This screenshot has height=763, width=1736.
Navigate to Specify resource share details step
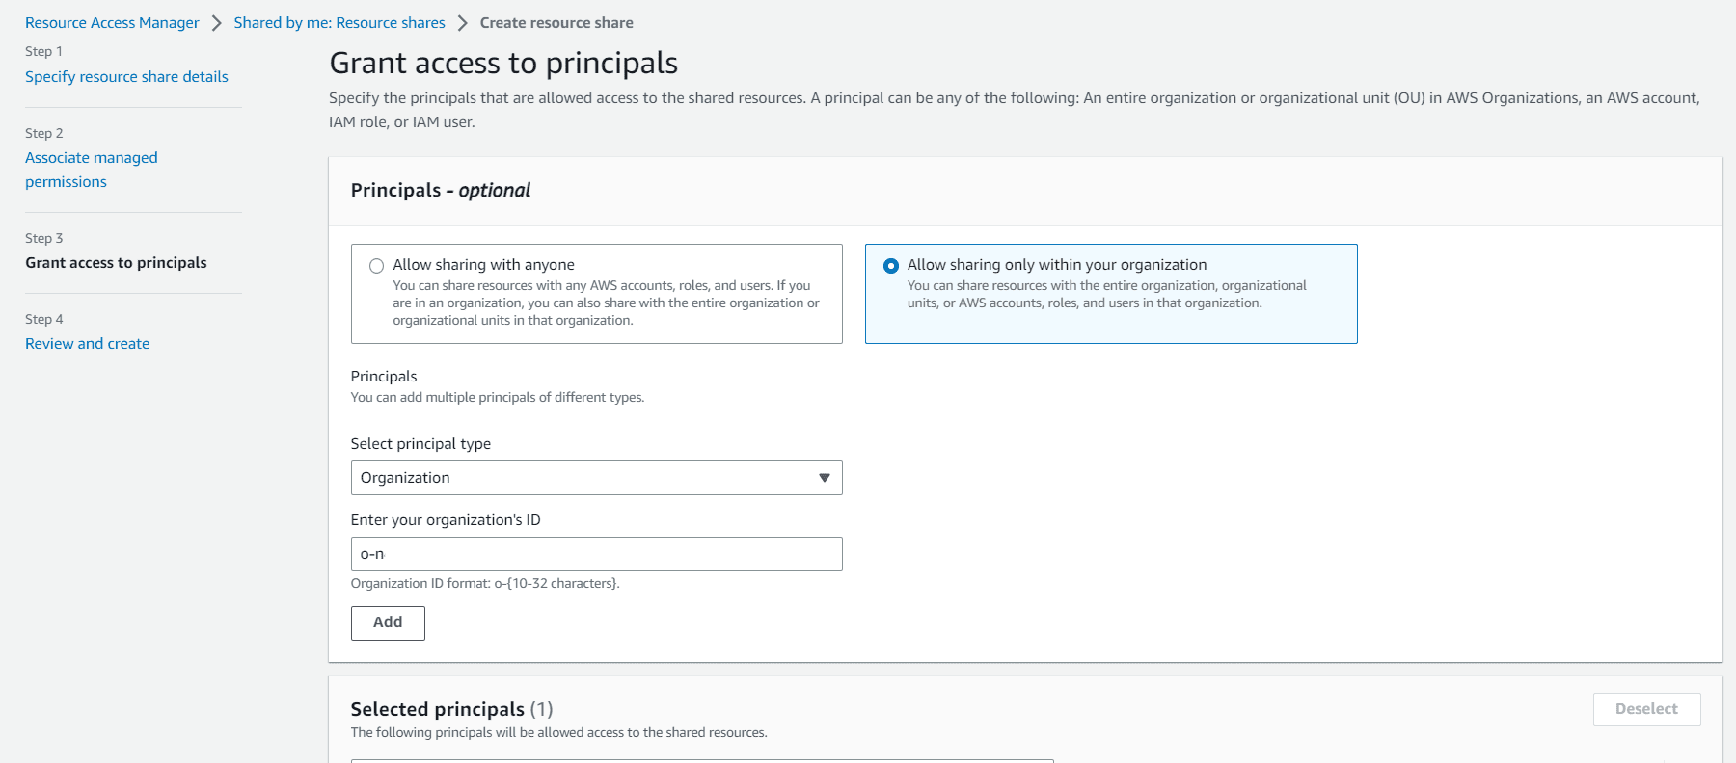click(126, 77)
